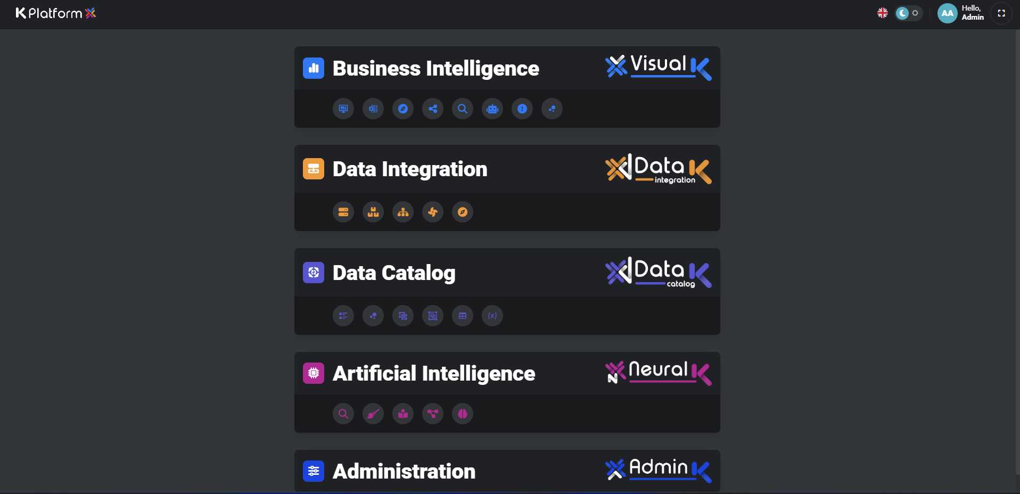1020x494 pixels.
Task: Click the Administration section heading
Action: point(404,471)
